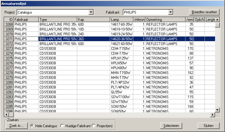225x132 pixels.
Task: Click the vertical scrollbar thumb
Action: tap(217, 25)
